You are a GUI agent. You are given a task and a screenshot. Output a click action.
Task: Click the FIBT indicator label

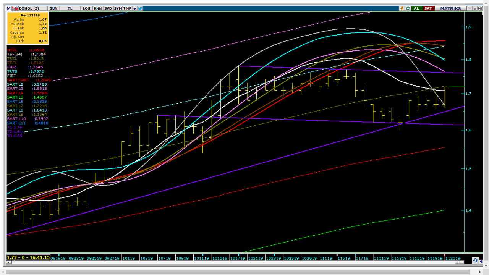pos(12,76)
